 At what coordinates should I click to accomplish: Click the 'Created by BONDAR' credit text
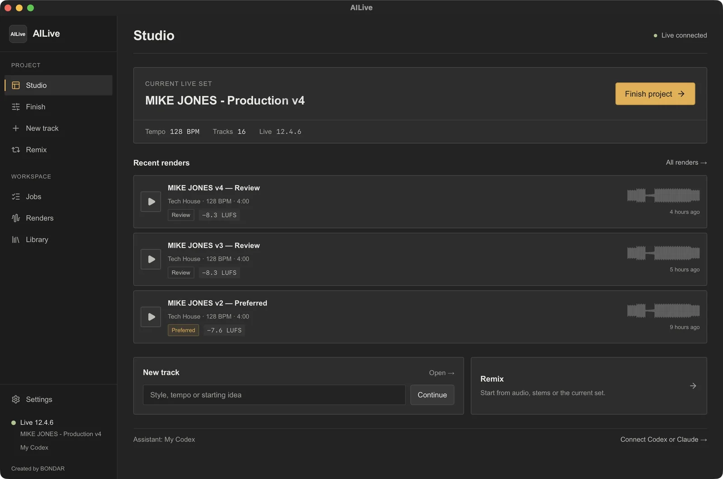38,469
